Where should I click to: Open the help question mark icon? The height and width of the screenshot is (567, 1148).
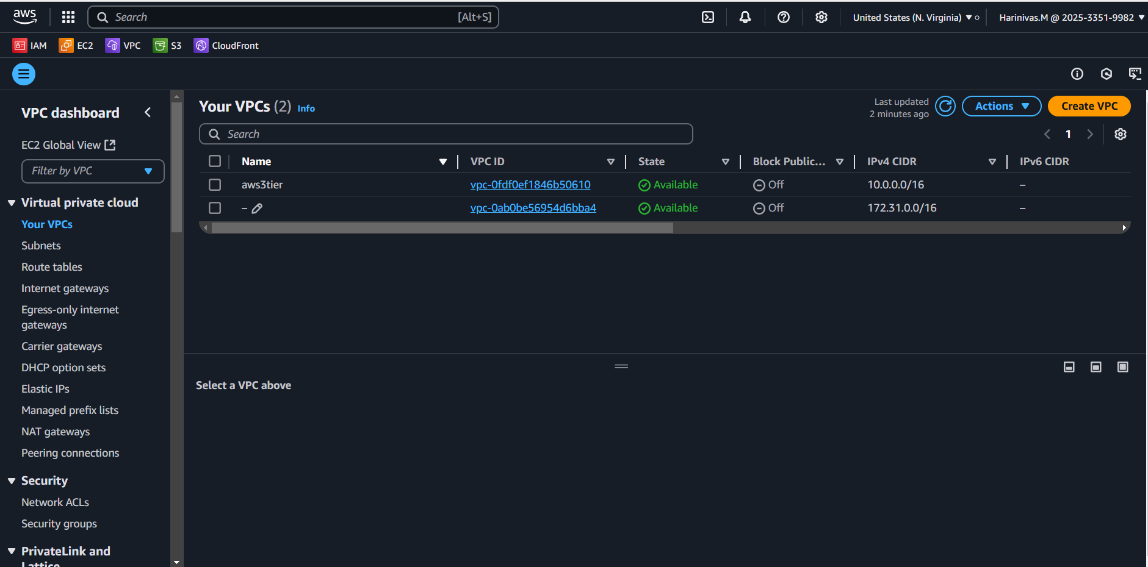784,17
